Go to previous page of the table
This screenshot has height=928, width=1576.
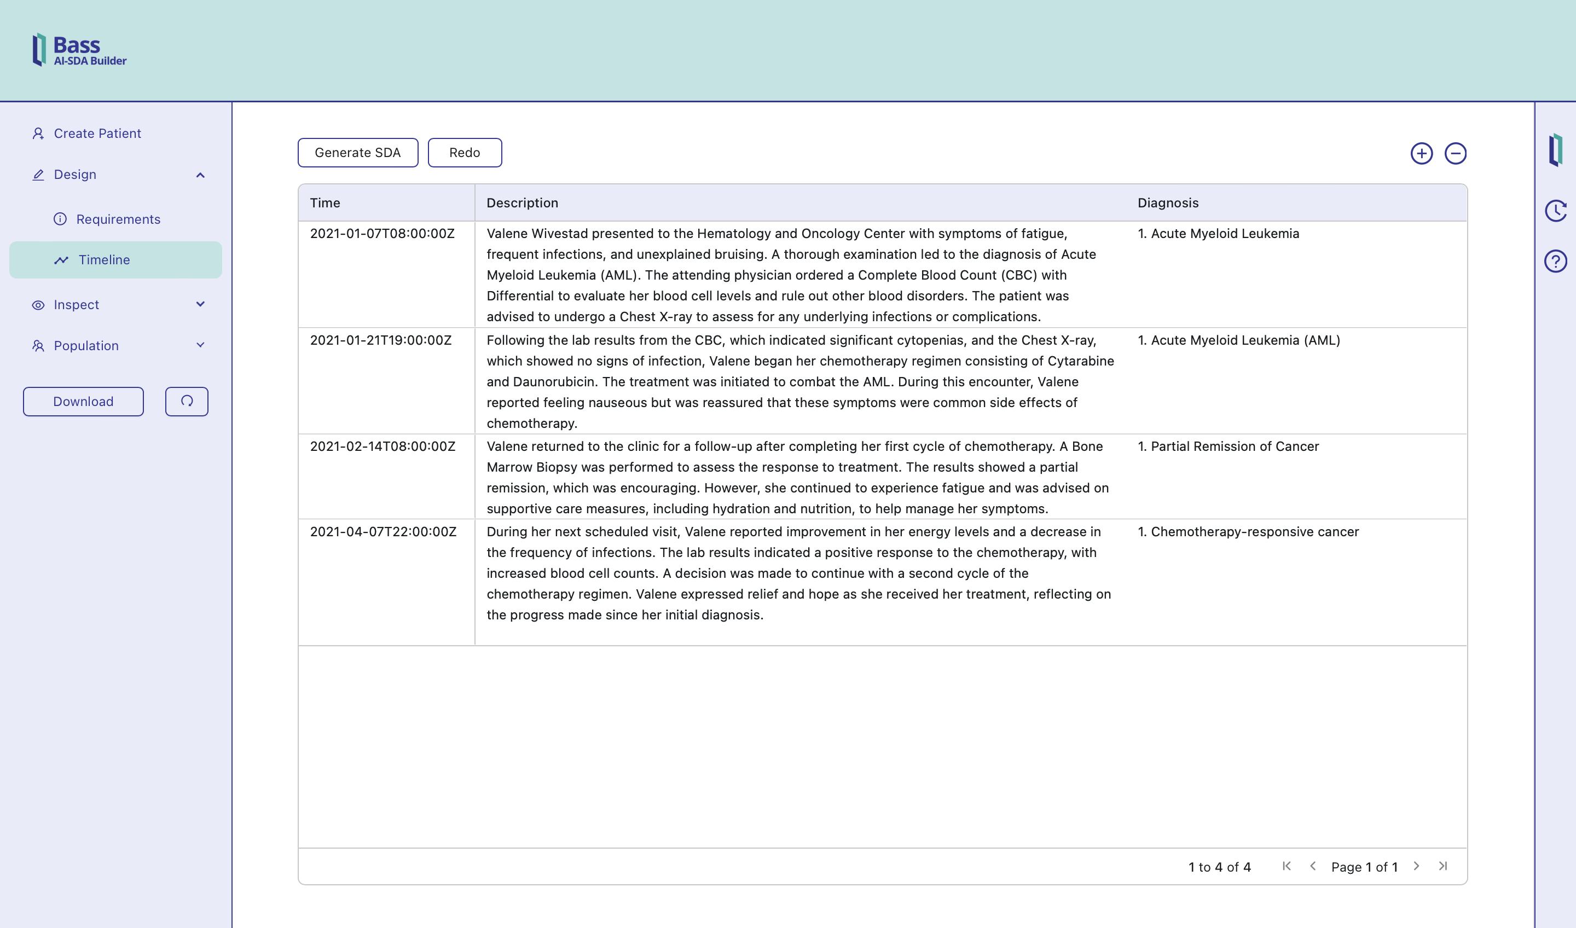pos(1313,866)
